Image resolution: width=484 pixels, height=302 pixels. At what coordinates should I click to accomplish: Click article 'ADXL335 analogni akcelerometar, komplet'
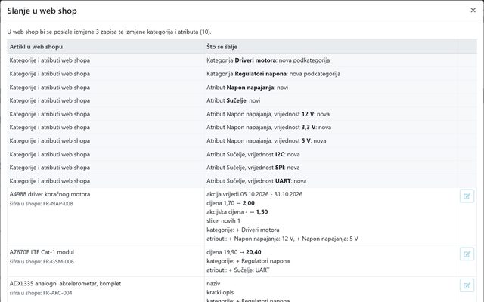tap(65, 284)
